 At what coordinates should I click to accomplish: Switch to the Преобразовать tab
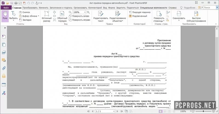point(30,8)
